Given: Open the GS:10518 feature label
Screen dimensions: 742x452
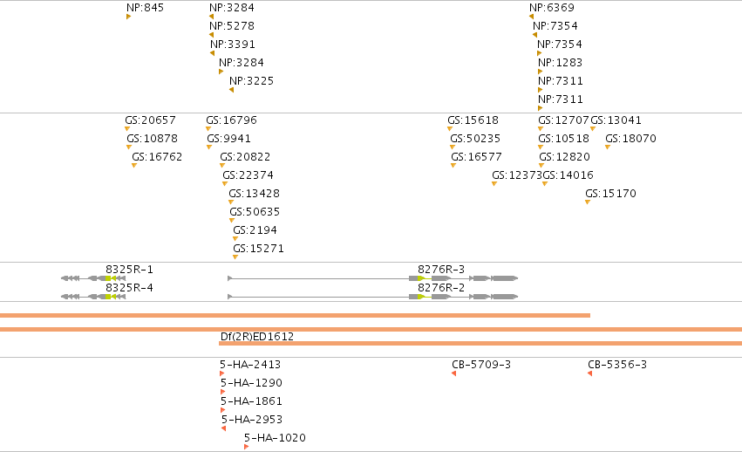Looking at the screenshot, I should point(563,139).
